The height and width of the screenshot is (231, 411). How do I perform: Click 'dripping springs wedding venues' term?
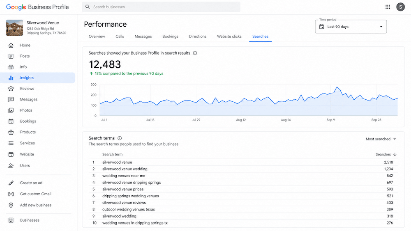point(131,196)
